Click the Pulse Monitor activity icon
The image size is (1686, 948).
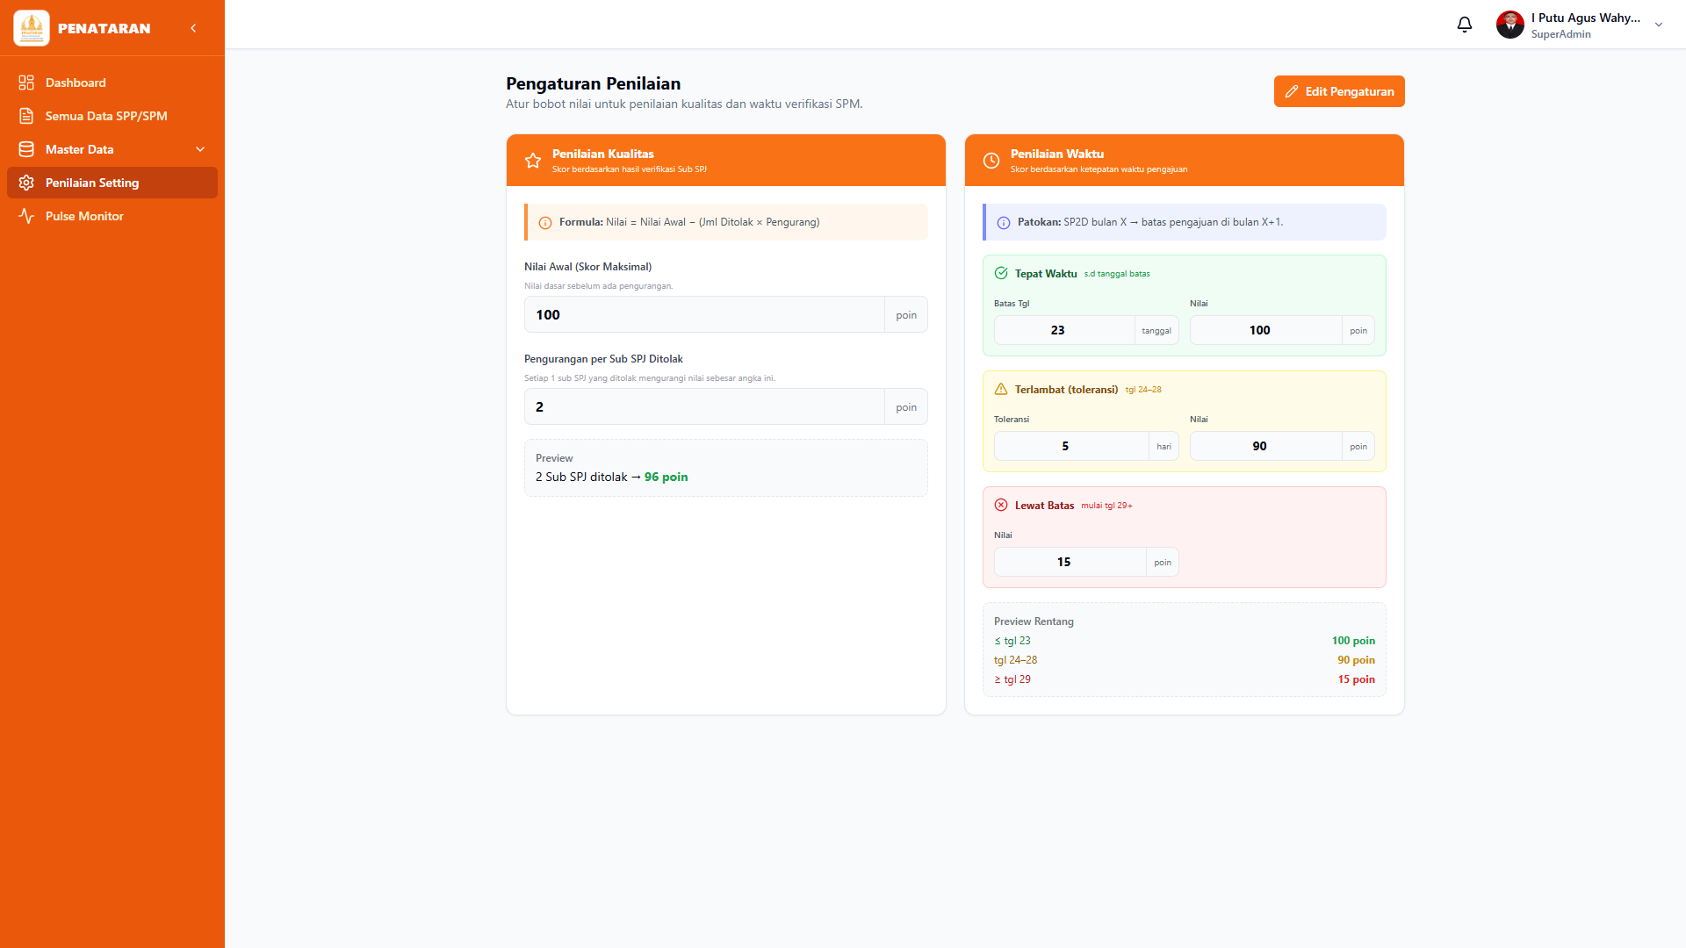26,216
